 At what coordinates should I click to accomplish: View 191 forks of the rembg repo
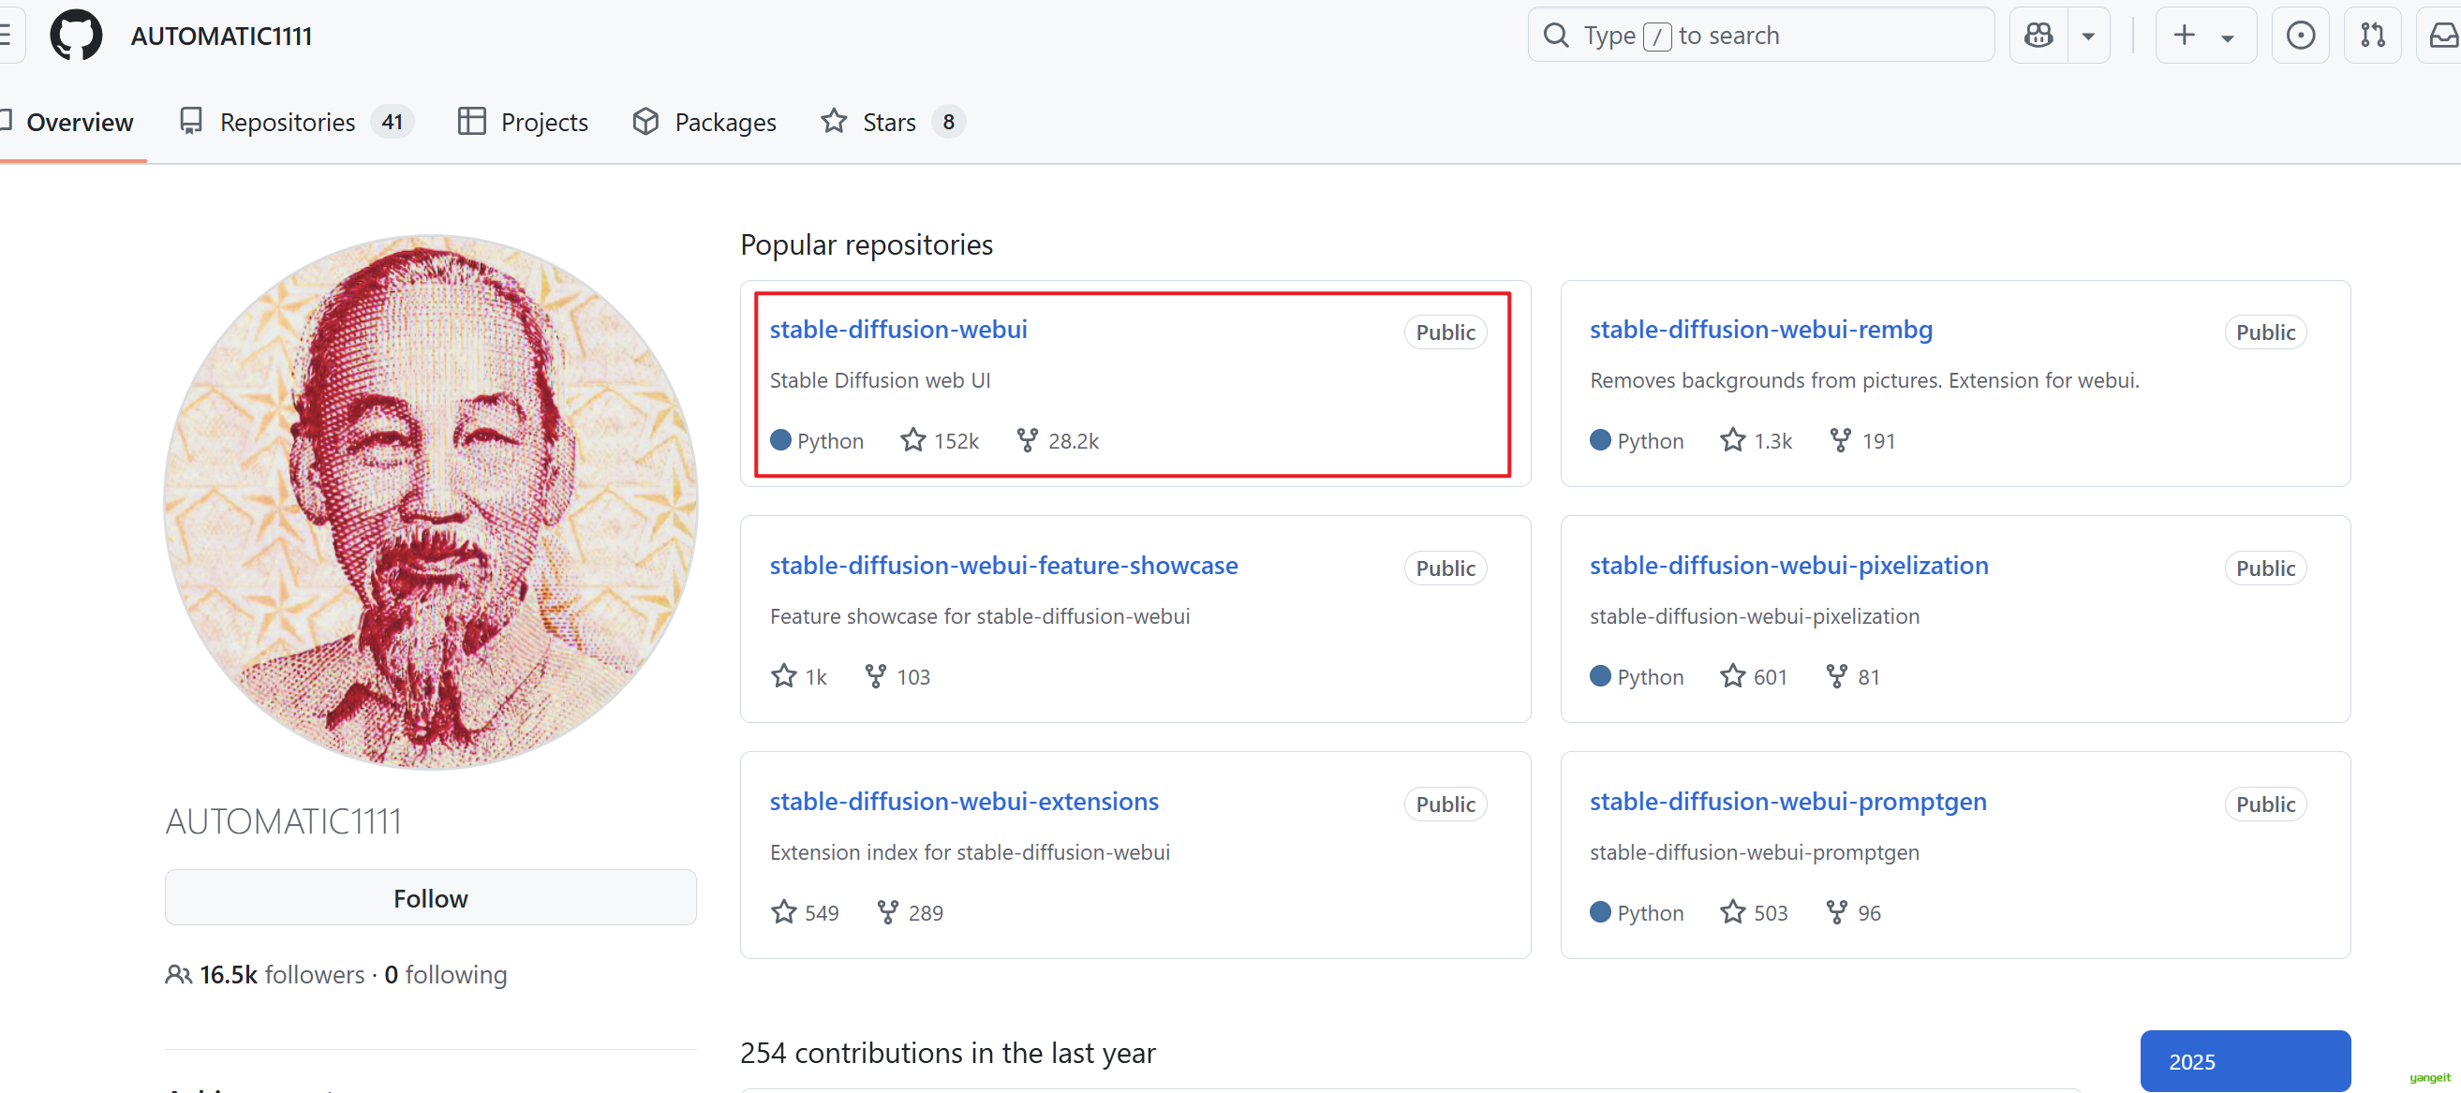point(1862,440)
